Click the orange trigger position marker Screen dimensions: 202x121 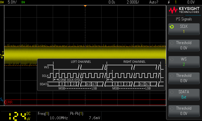pyautogui.click(x=85, y=6)
